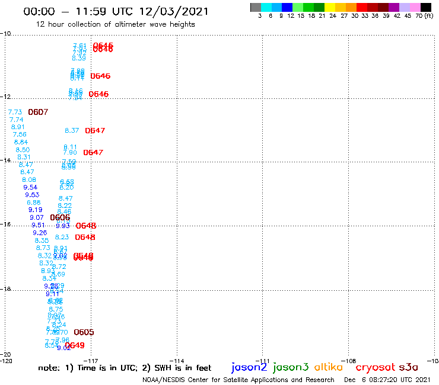Click the wave height value '7.90'
The image size is (439, 385).
pyautogui.click(x=70, y=152)
